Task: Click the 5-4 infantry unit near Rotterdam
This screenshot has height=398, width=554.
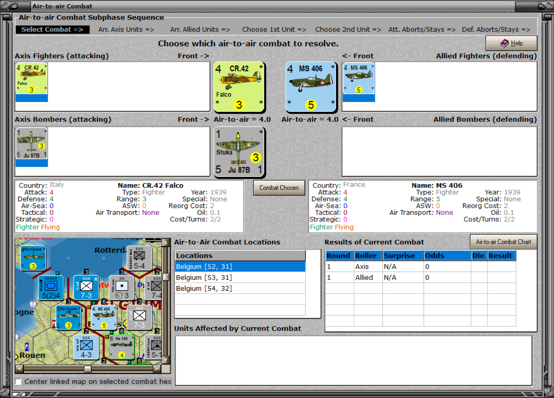Action: [x=140, y=258]
